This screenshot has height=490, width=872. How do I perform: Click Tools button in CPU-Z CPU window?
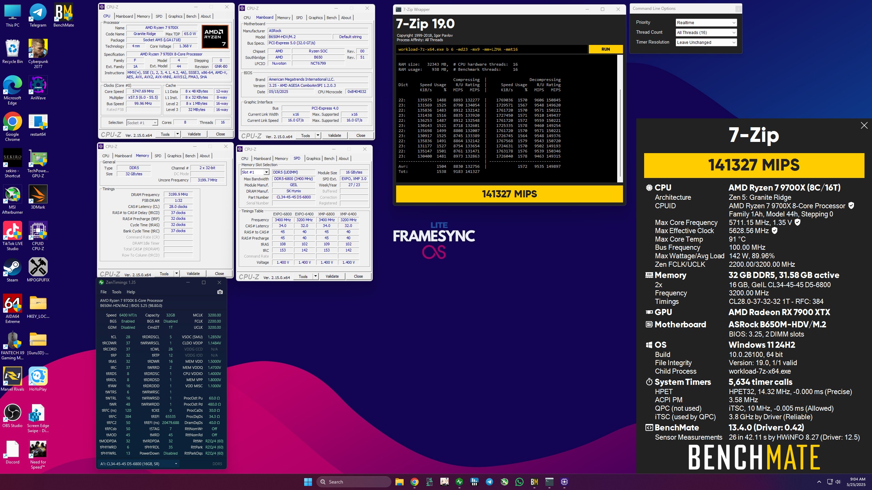tap(165, 134)
